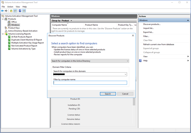The height and width of the screenshot is (133, 191).
Task: Collapse the Volume Licensing Reports expander
Action: [x=3, y=34]
